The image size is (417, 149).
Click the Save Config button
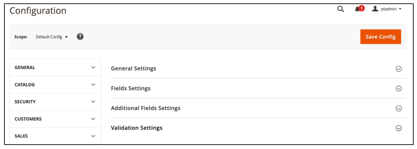click(x=380, y=37)
